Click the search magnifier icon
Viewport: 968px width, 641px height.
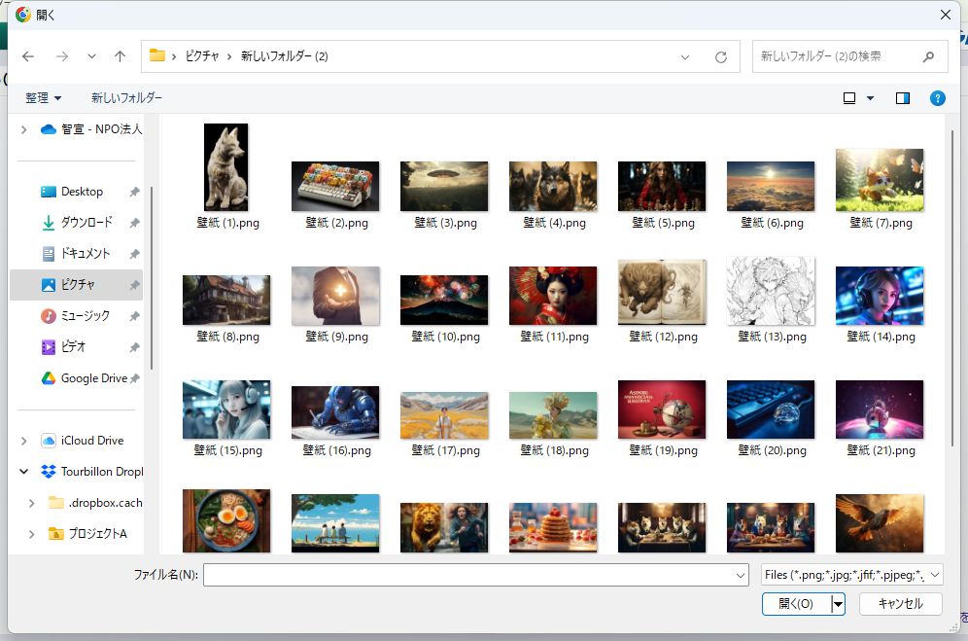point(929,56)
